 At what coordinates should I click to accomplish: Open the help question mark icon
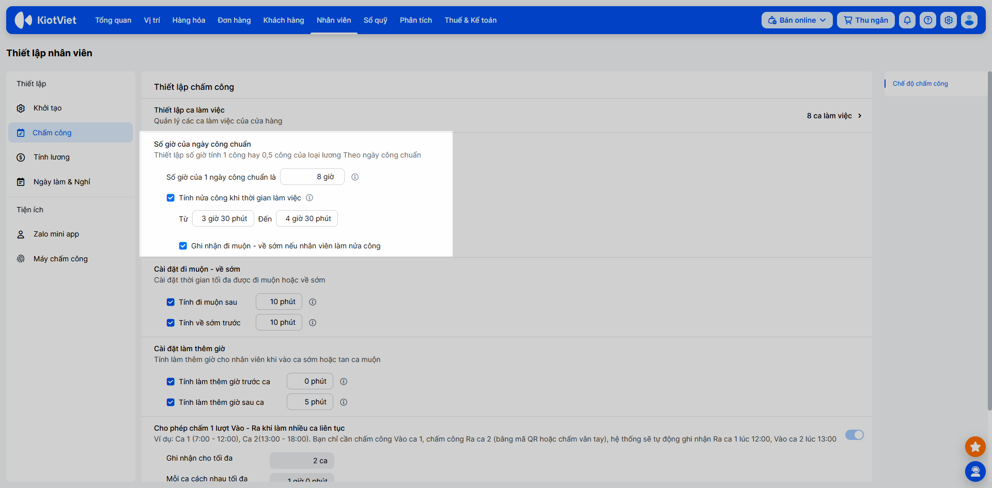(x=928, y=20)
